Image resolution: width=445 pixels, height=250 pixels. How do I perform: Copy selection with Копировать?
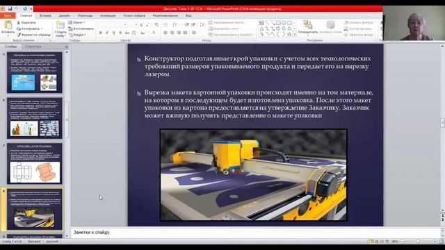(29, 28)
